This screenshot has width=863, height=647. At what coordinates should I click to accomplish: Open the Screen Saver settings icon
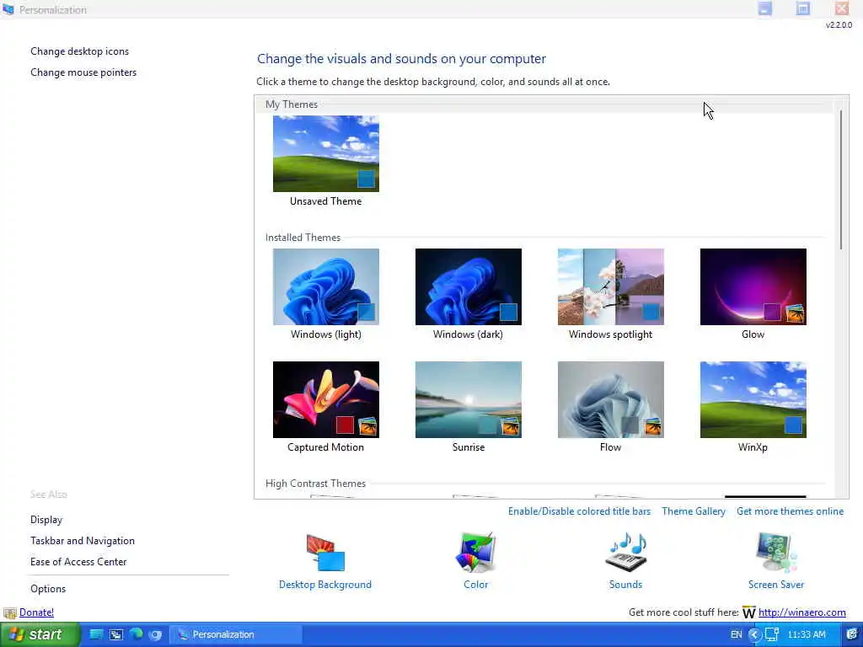[x=776, y=553]
